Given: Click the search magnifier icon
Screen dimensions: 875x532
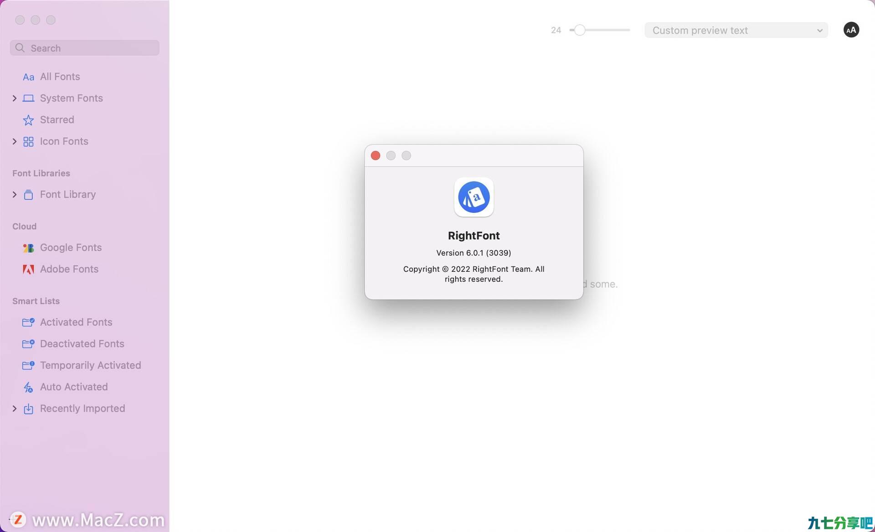Looking at the screenshot, I should 20,48.
